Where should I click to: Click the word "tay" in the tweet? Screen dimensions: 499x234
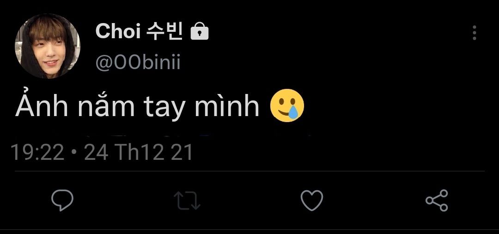pyautogui.click(x=164, y=109)
